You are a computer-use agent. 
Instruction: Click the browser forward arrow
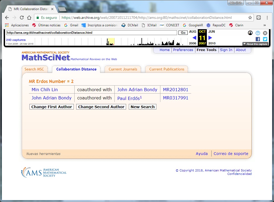[14, 18]
